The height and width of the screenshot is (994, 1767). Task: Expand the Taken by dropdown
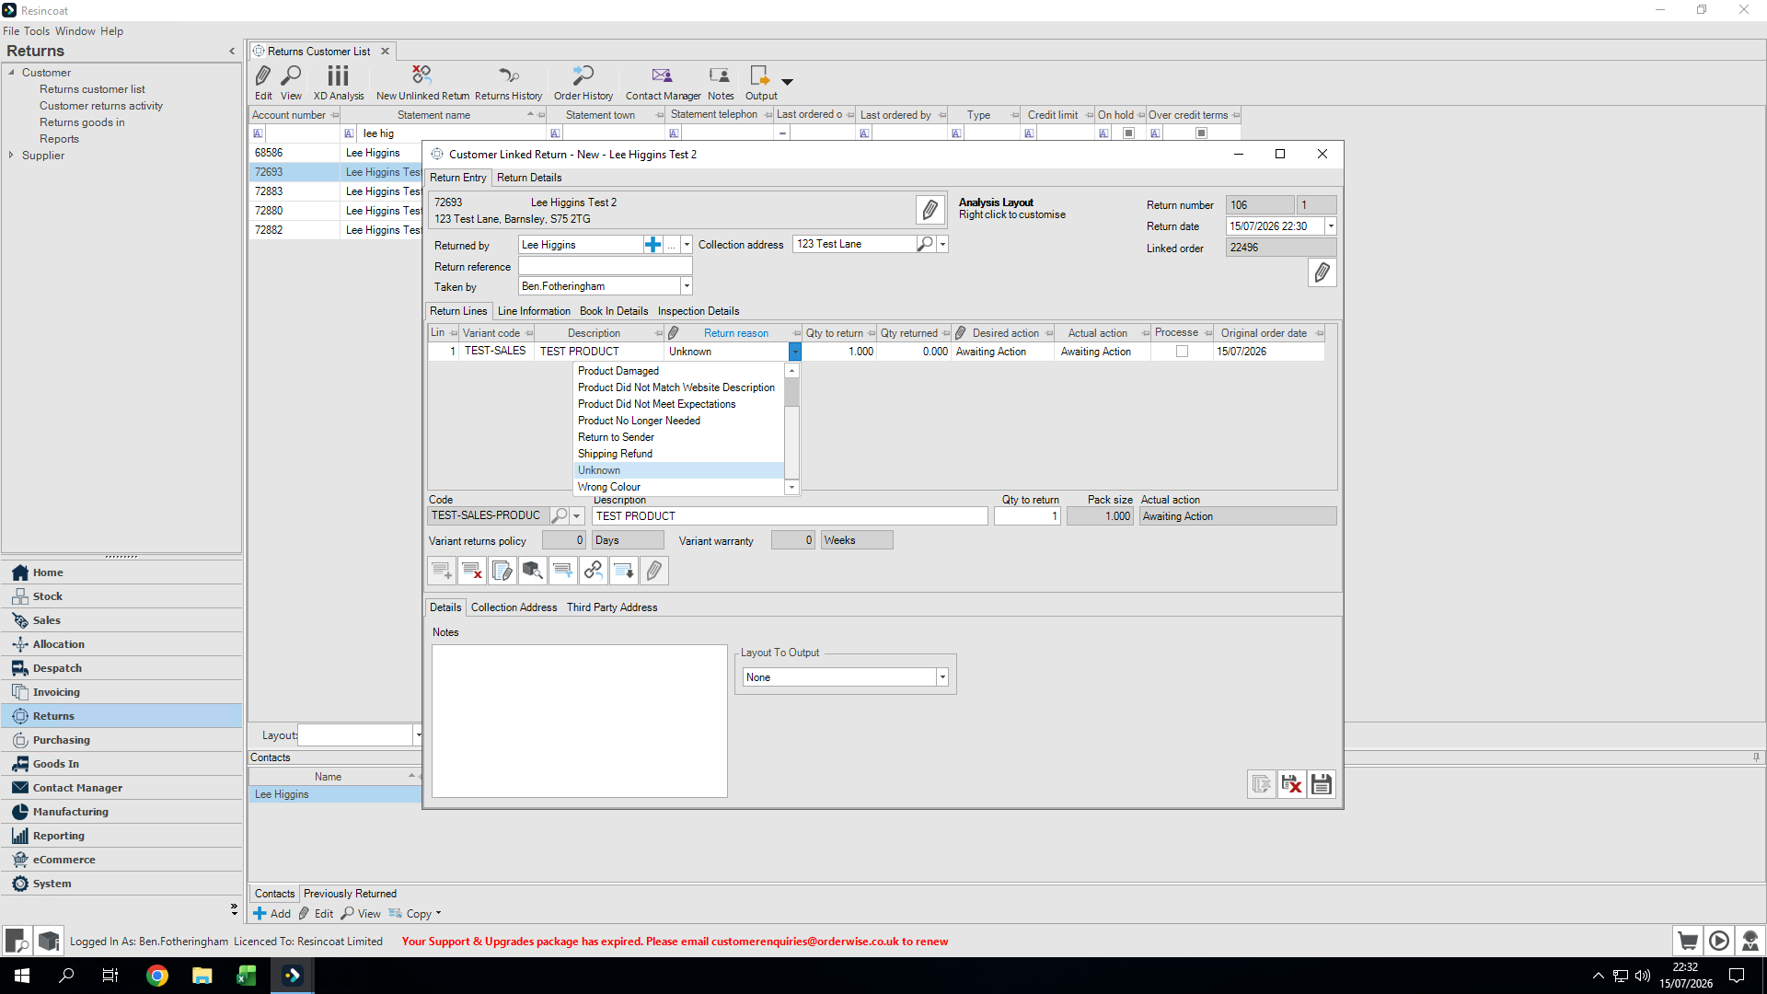click(687, 286)
